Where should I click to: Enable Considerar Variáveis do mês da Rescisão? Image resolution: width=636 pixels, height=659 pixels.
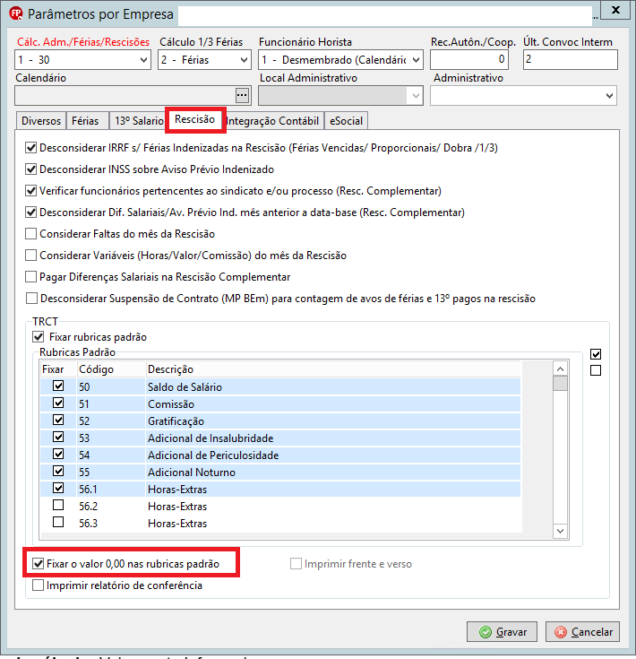pos(30,256)
